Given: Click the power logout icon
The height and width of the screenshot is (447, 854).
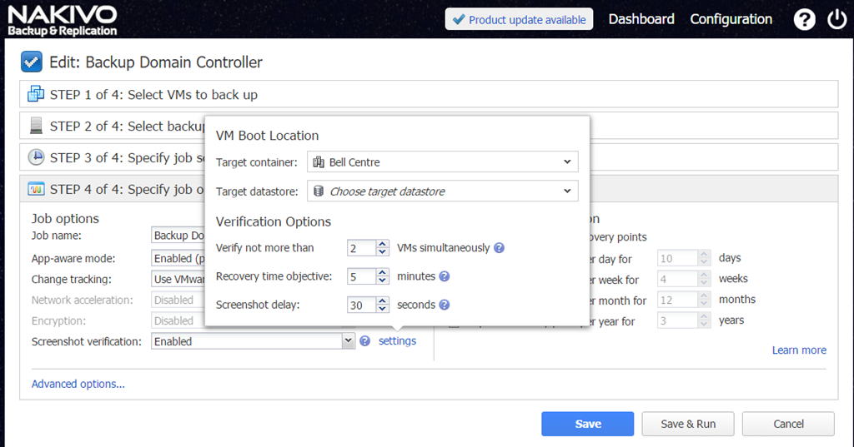Looking at the screenshot, I should [837, 20].
